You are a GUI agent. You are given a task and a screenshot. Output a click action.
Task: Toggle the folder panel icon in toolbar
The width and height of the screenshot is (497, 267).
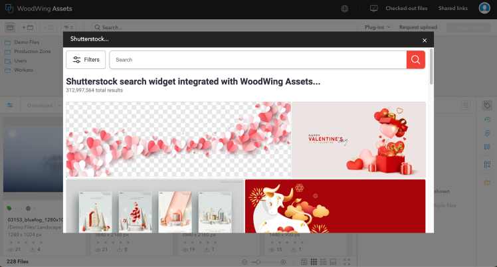coord(10,27)
